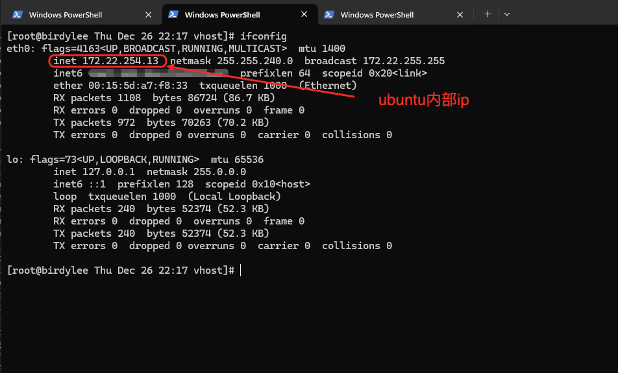618x373 pixels.
Task: Click the address 'inet 172.22.254.13'
Action: pos(106,61)
